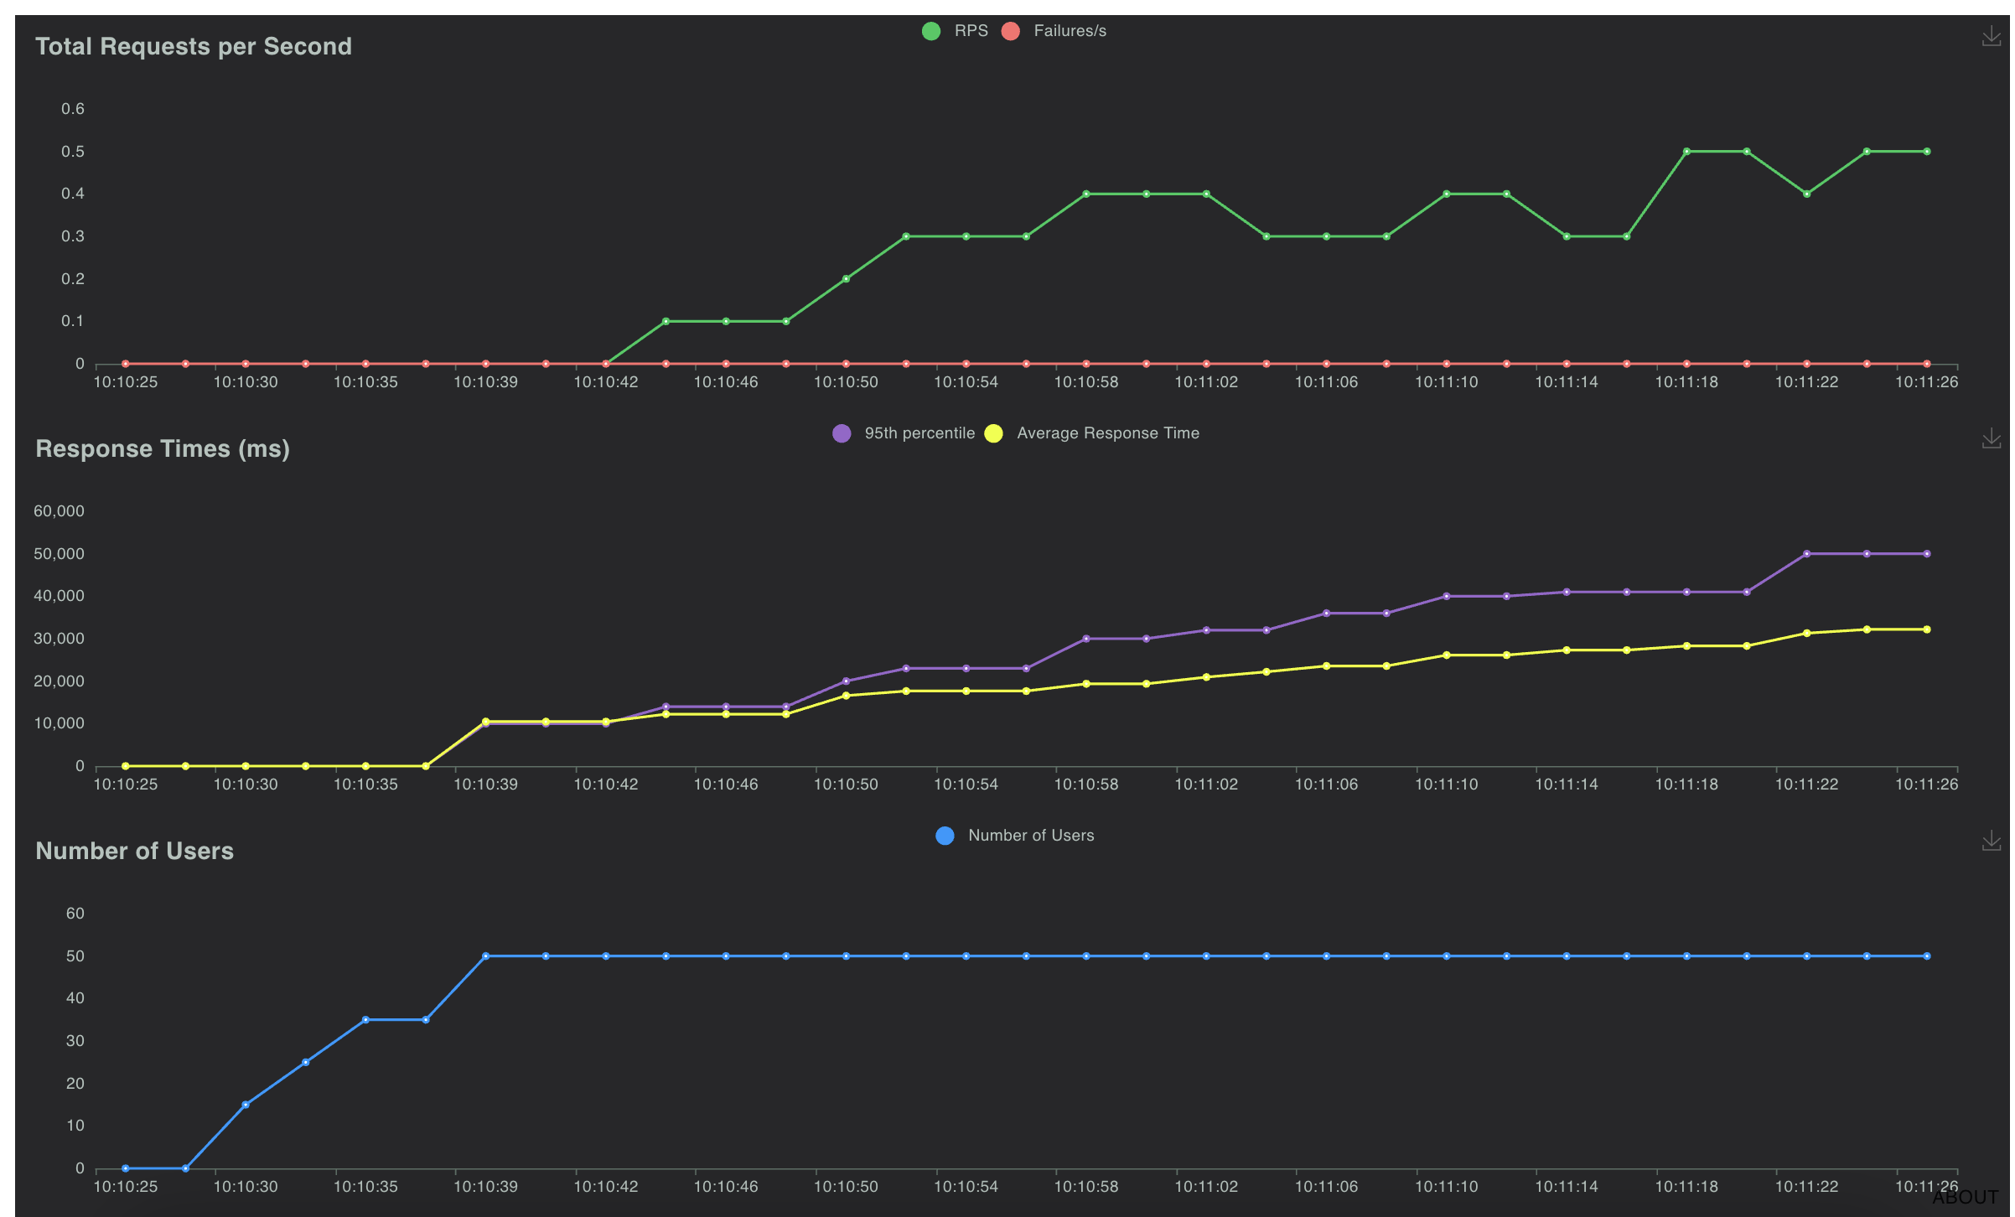Open the ABOUT link
This screenshot has width=2015, height=1217.
(1965, 1197)
